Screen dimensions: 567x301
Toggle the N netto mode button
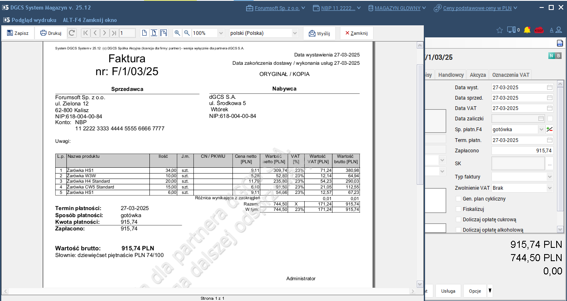coord(552,56)
